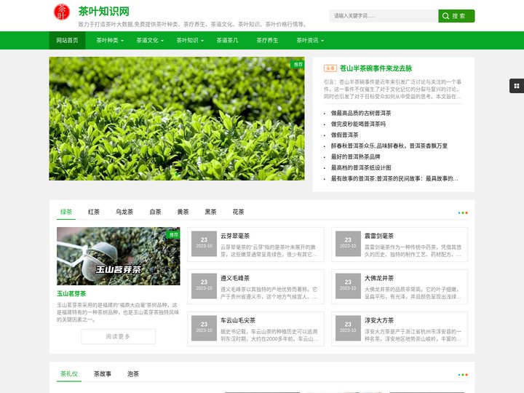This screenshot has width=524, height=393.
Task: Click the tea field banner image
Action: click(x=177, y=119)
